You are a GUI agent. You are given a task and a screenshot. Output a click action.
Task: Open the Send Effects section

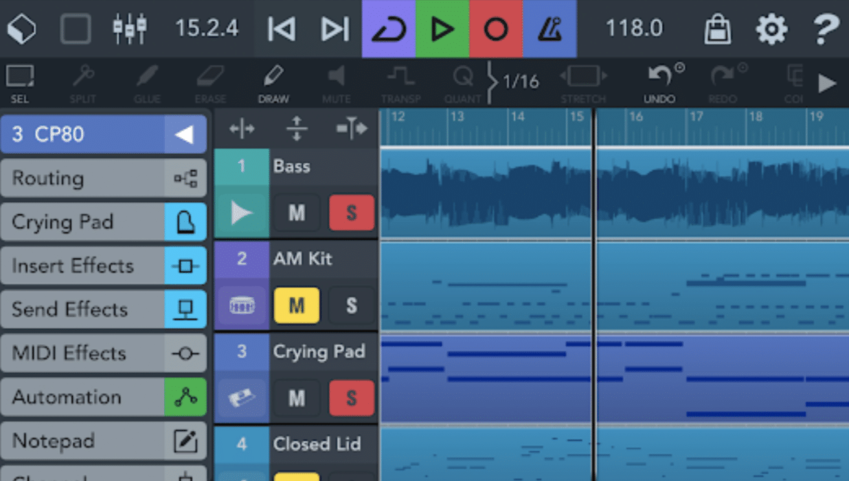[103, 309]
